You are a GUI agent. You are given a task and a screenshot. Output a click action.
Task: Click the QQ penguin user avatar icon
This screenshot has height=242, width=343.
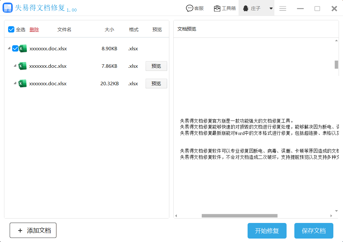tap(246, 8)
